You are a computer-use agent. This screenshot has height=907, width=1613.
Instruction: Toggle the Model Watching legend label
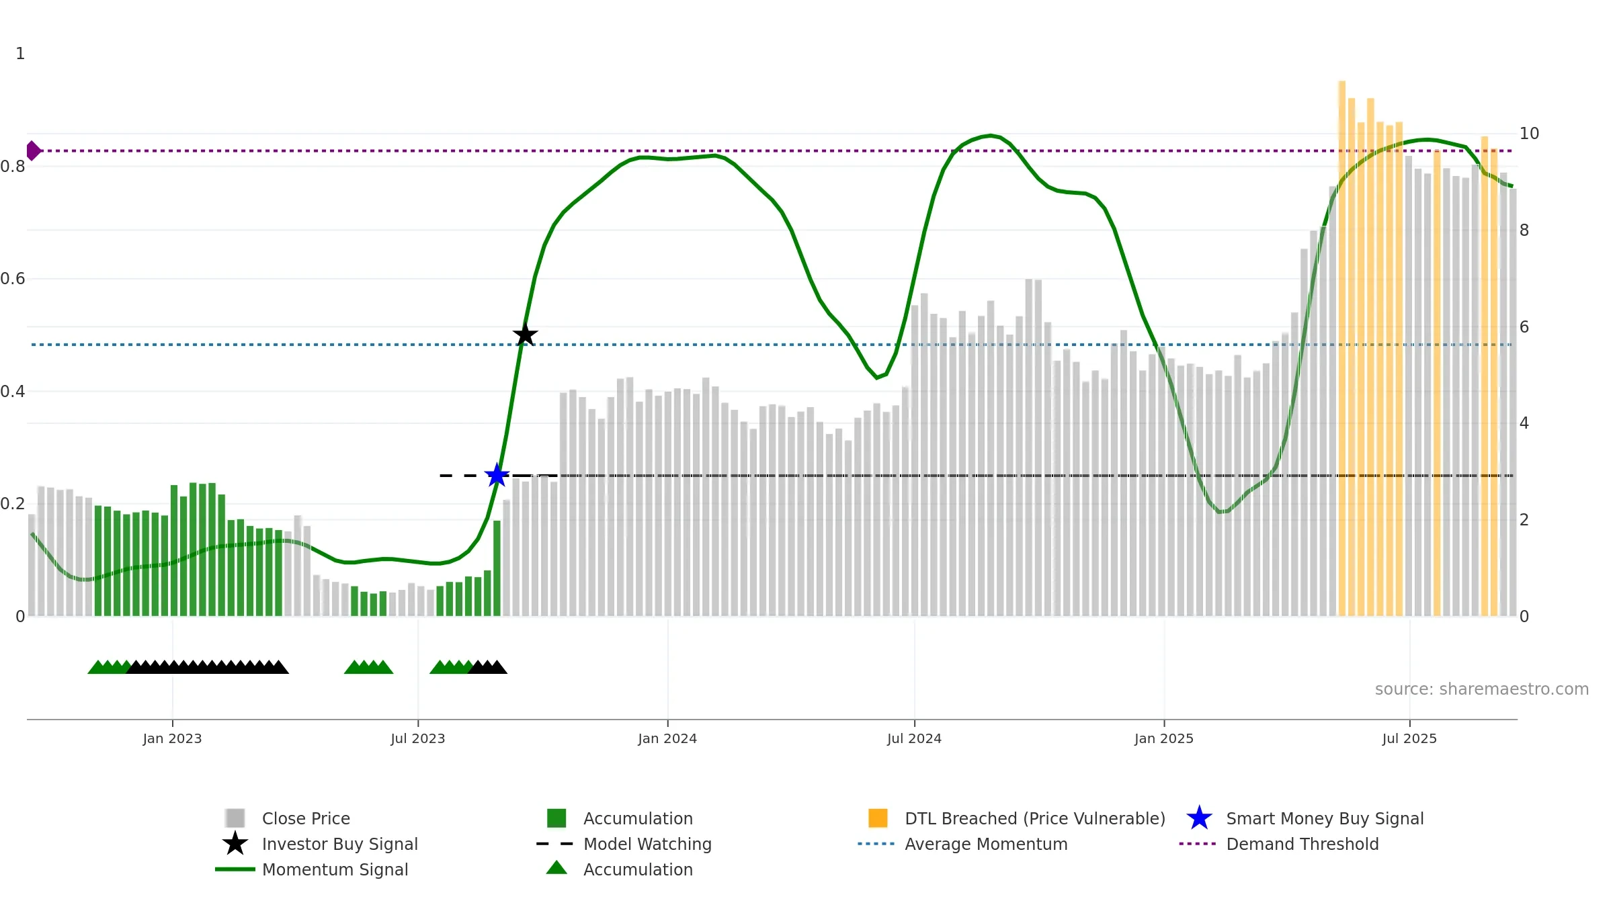647,844
